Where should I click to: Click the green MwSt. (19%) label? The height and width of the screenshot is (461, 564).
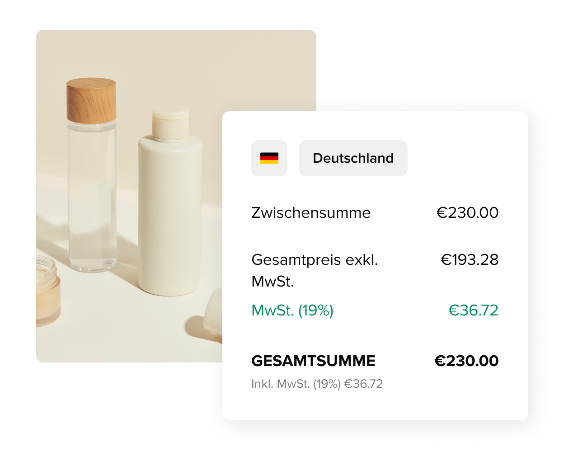click(x=292, y=310)
